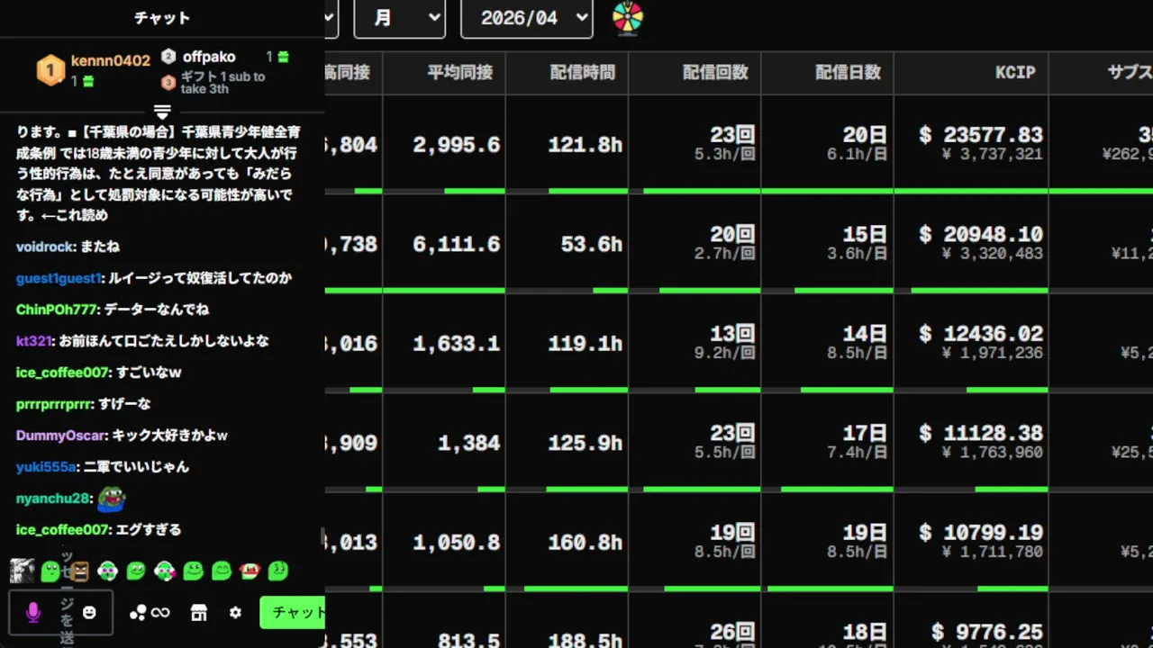Click the stream days cell 14日
Image resolution: width=1153 pixels, height=648 pixels.
click(x=865, y=334)
